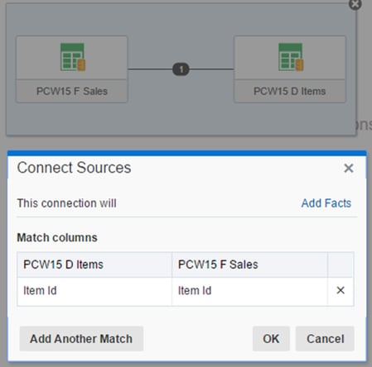Click the PCW15 D Items table icon
Screen dimensions: 372x367
(x=291, y=57)
